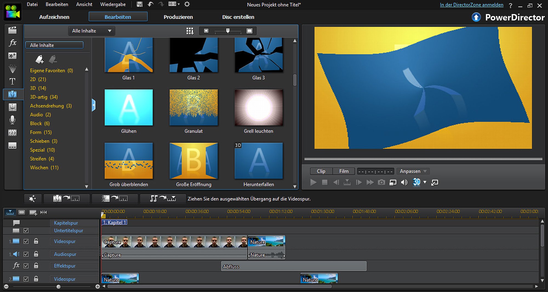
Task: Disable the Effektspur track checkbox
Action: (x=26, y=266)
